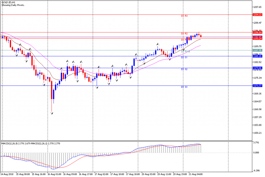Click the 16 Aug 01:00 time label
The image size is (265, 177).
click(x=54, y=174)
